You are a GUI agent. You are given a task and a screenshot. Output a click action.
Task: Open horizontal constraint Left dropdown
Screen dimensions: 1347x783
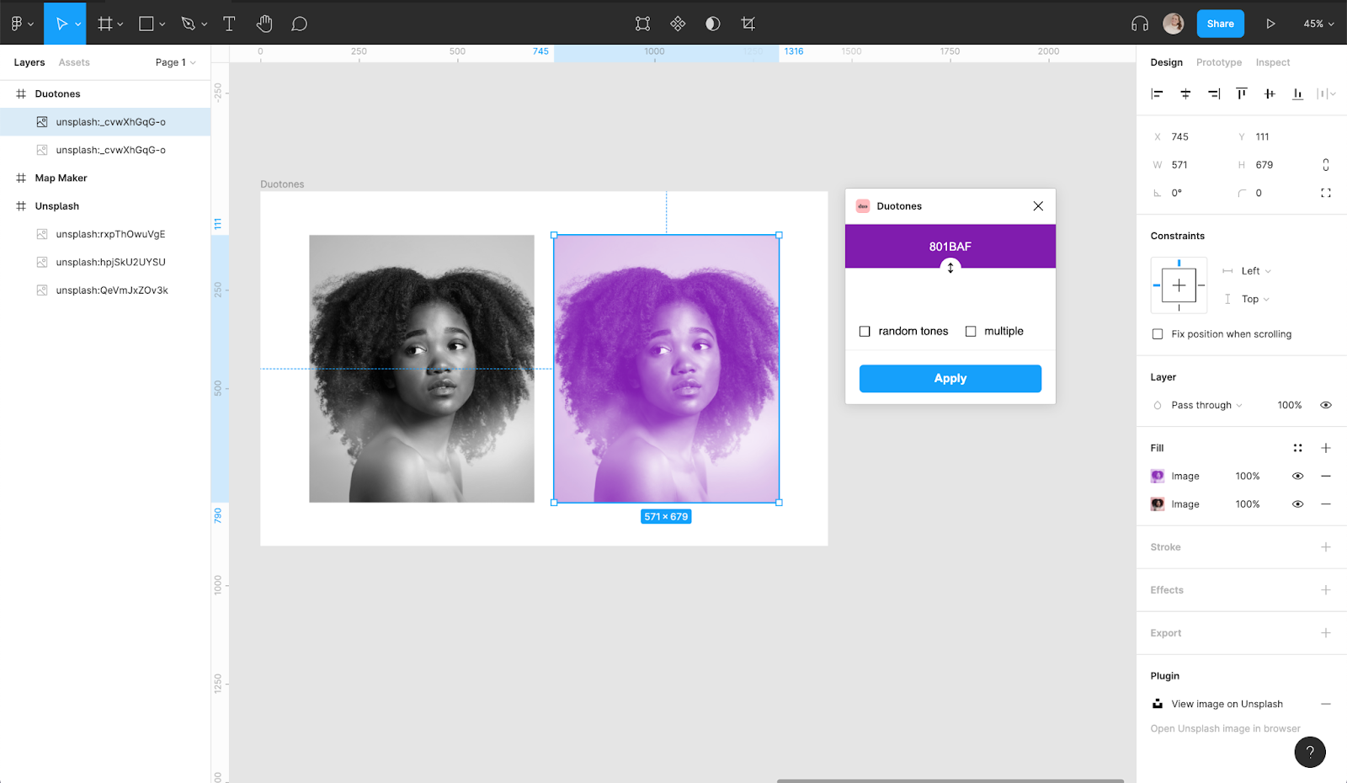point(1256,270)
